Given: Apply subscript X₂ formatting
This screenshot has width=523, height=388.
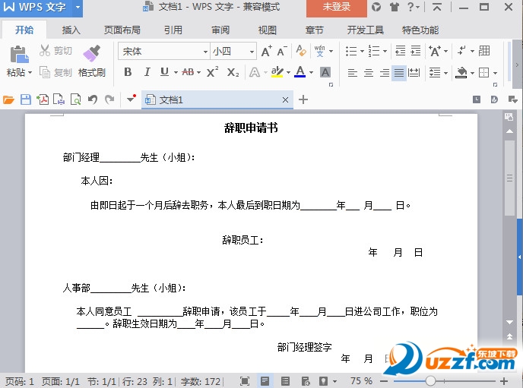Looking at the screenshot, I should 233,72.
